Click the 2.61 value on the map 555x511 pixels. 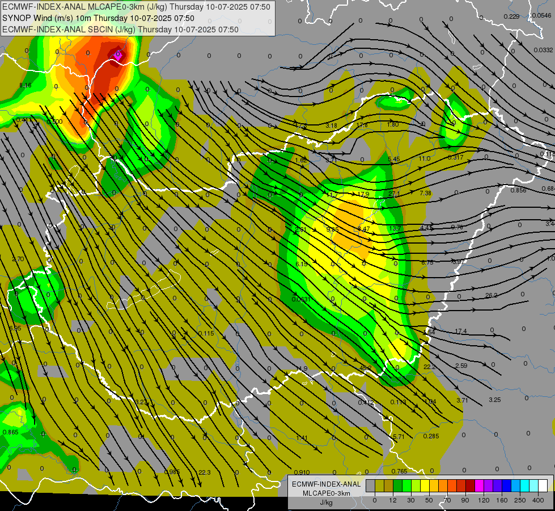tap(300, 229)
